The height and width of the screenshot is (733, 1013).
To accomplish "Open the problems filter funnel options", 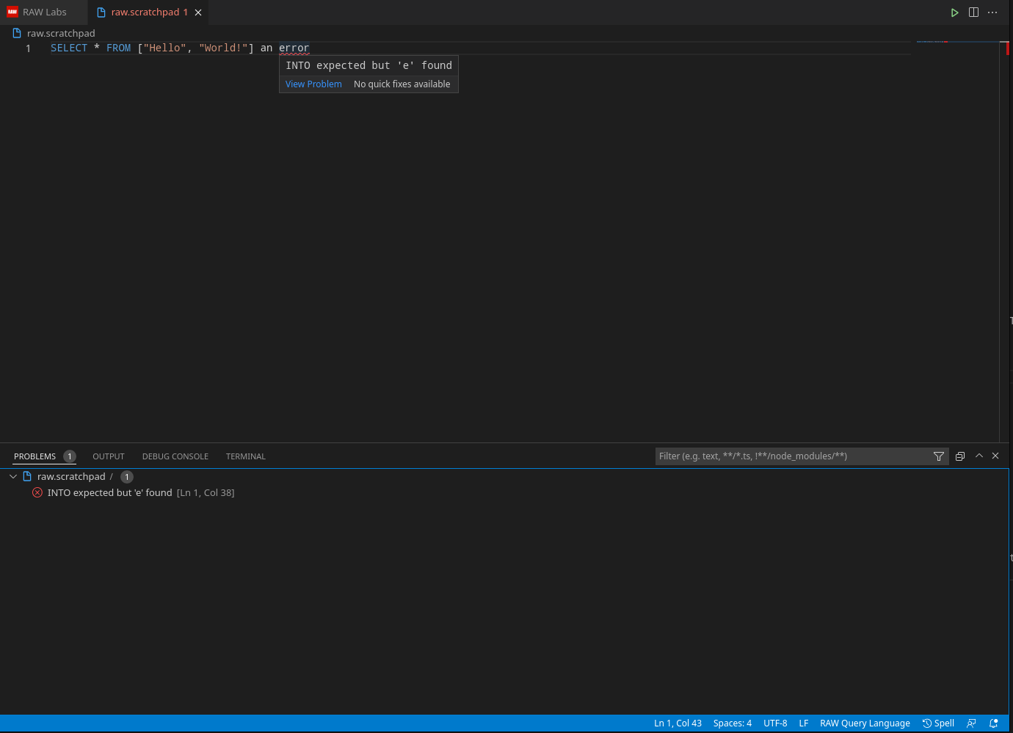I will [939, 456].
